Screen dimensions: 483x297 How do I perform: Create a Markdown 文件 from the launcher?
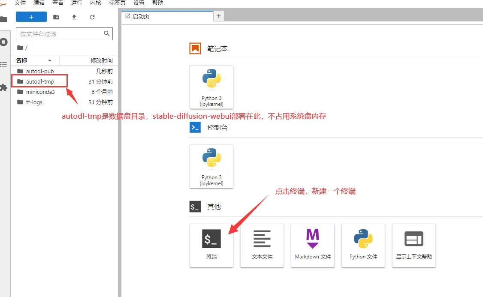(312, 246)
